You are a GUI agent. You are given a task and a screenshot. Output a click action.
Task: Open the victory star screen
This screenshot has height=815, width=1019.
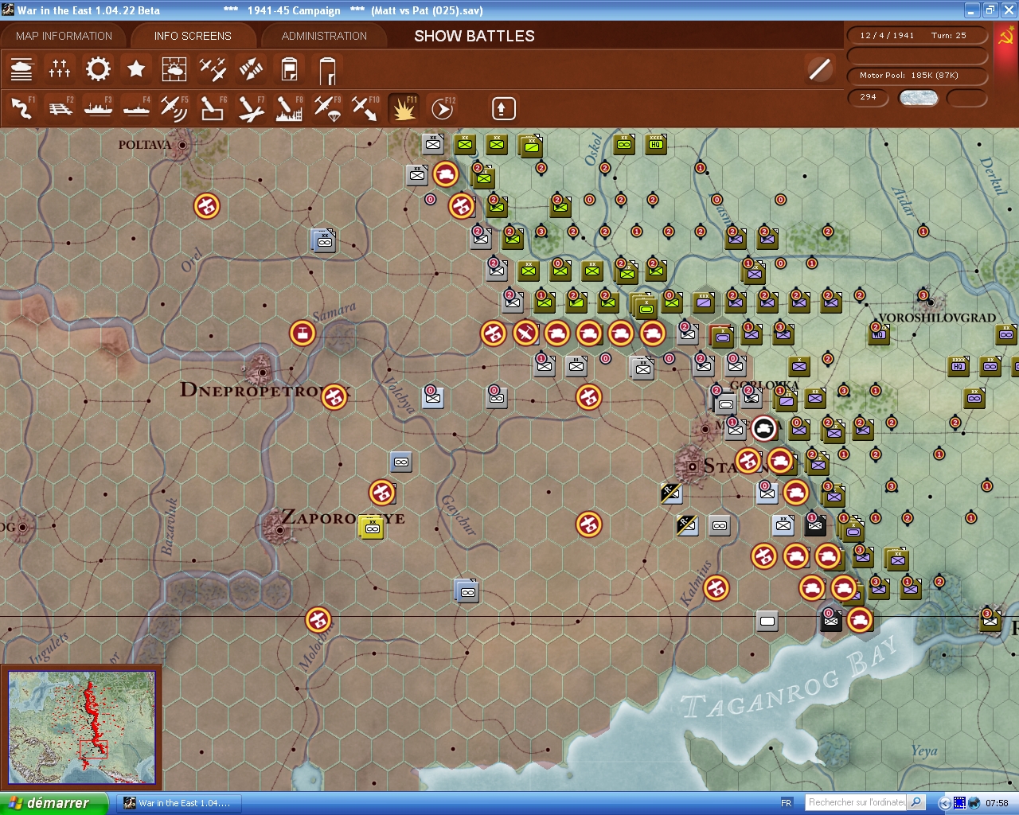(x=136, y=69)
